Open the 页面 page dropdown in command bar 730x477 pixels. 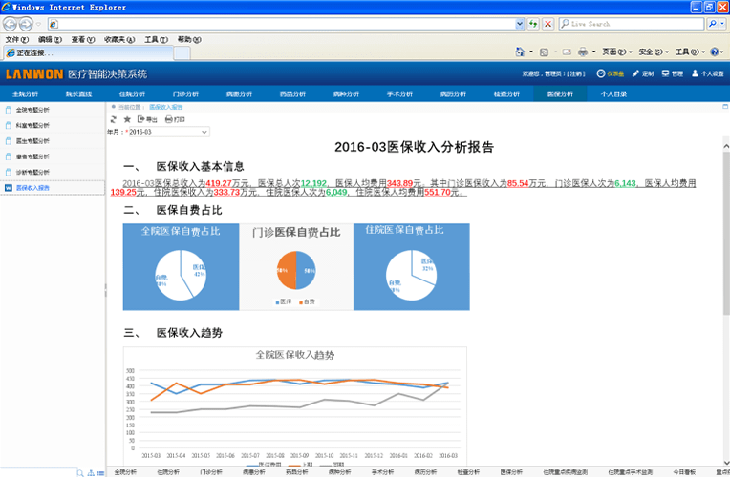point(617,52)
